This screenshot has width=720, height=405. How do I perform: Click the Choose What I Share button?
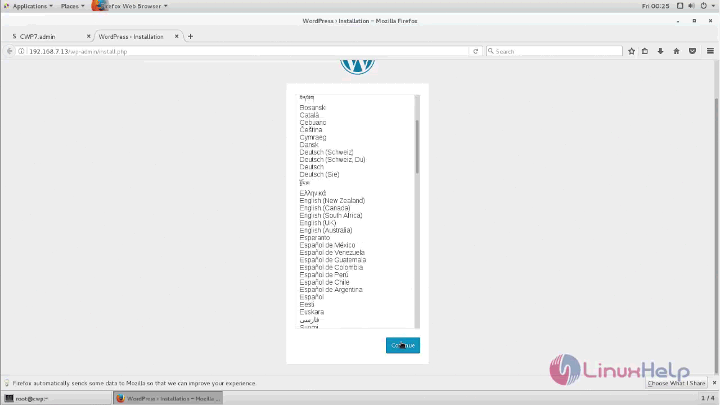click(677, 383)
